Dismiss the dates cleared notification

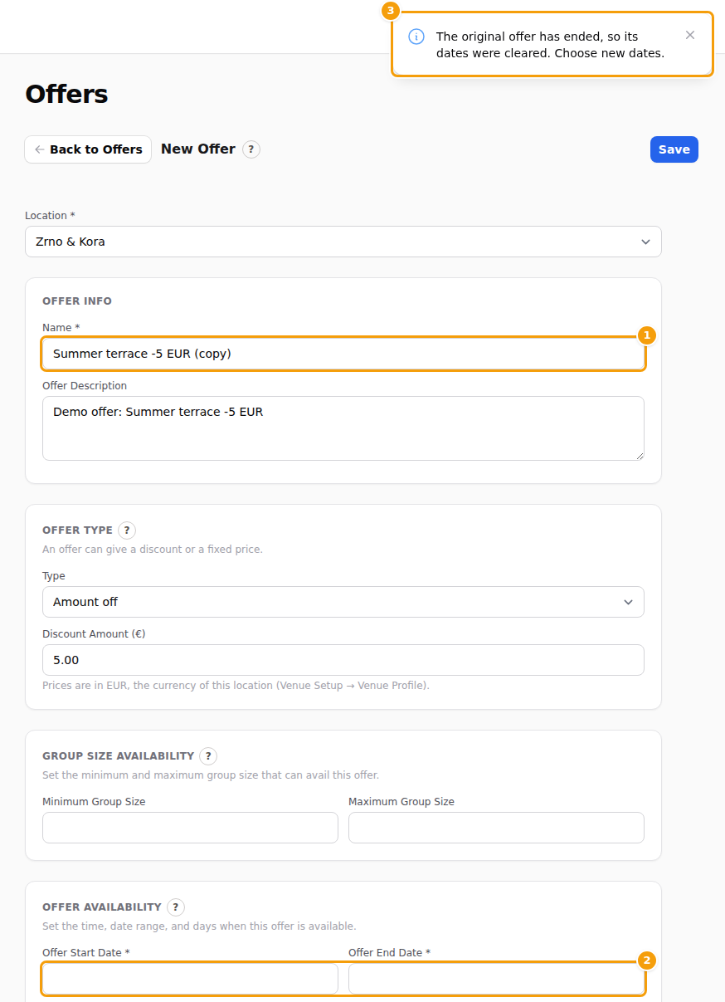tap(690, 35)
